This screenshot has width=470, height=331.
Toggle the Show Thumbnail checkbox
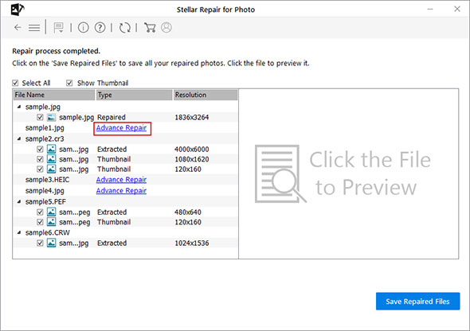[69, 83]
